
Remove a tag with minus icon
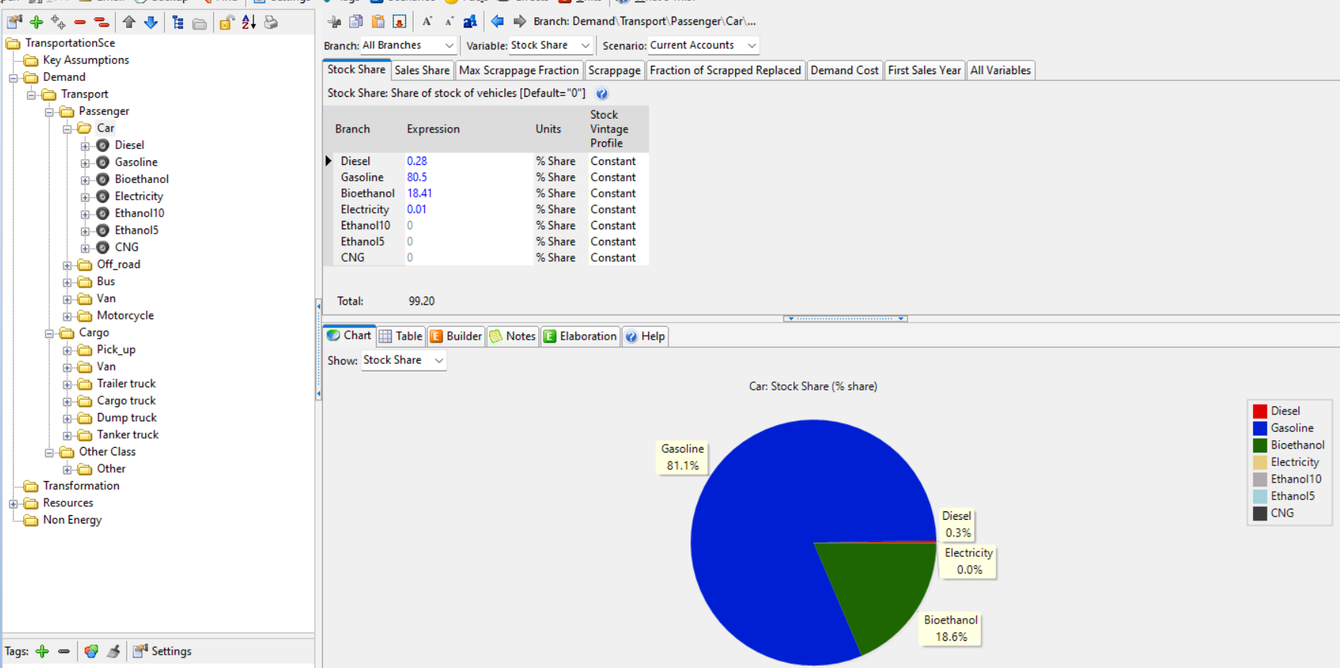click(x=64, y=651)
